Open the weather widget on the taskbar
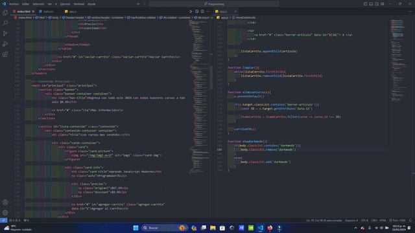415x233 pixels. tap(18, 228)
